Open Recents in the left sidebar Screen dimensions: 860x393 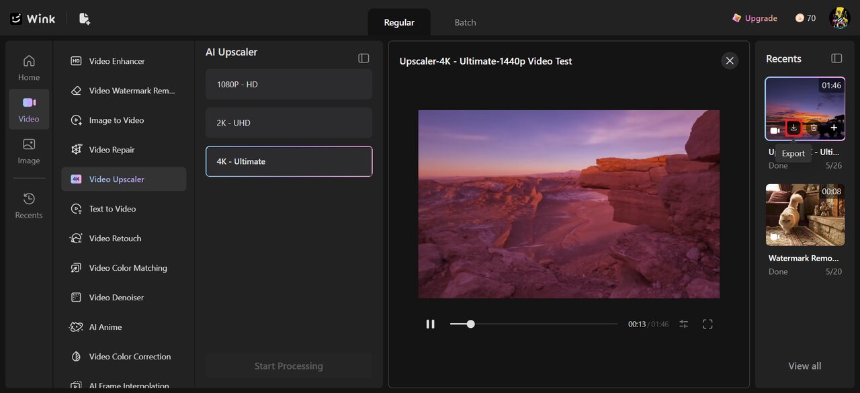click(29, 206)
